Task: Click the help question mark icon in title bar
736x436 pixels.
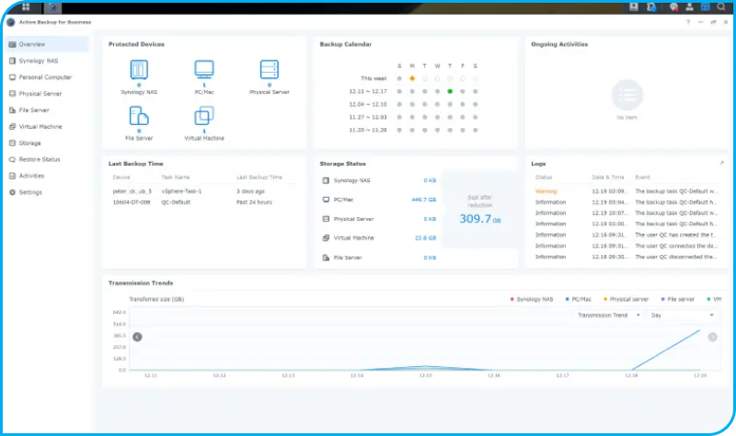Action: 688,22
